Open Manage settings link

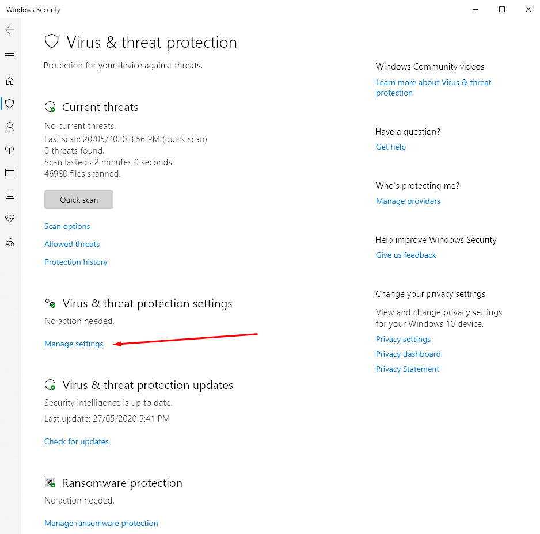[x=74, y=344]
